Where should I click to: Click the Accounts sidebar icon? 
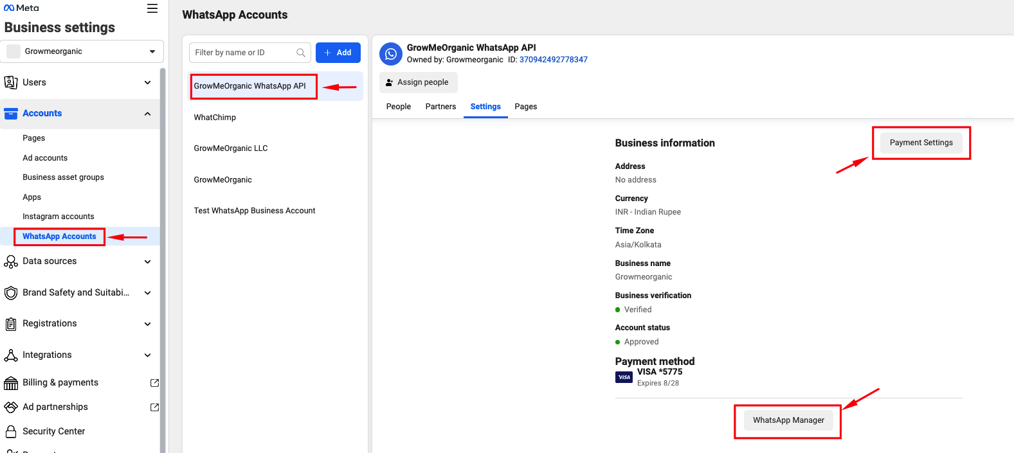click(11, 114)
